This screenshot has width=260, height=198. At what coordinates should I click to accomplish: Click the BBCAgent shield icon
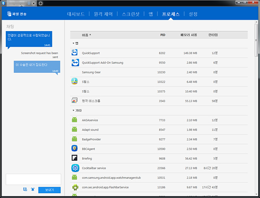click(74, 148)
